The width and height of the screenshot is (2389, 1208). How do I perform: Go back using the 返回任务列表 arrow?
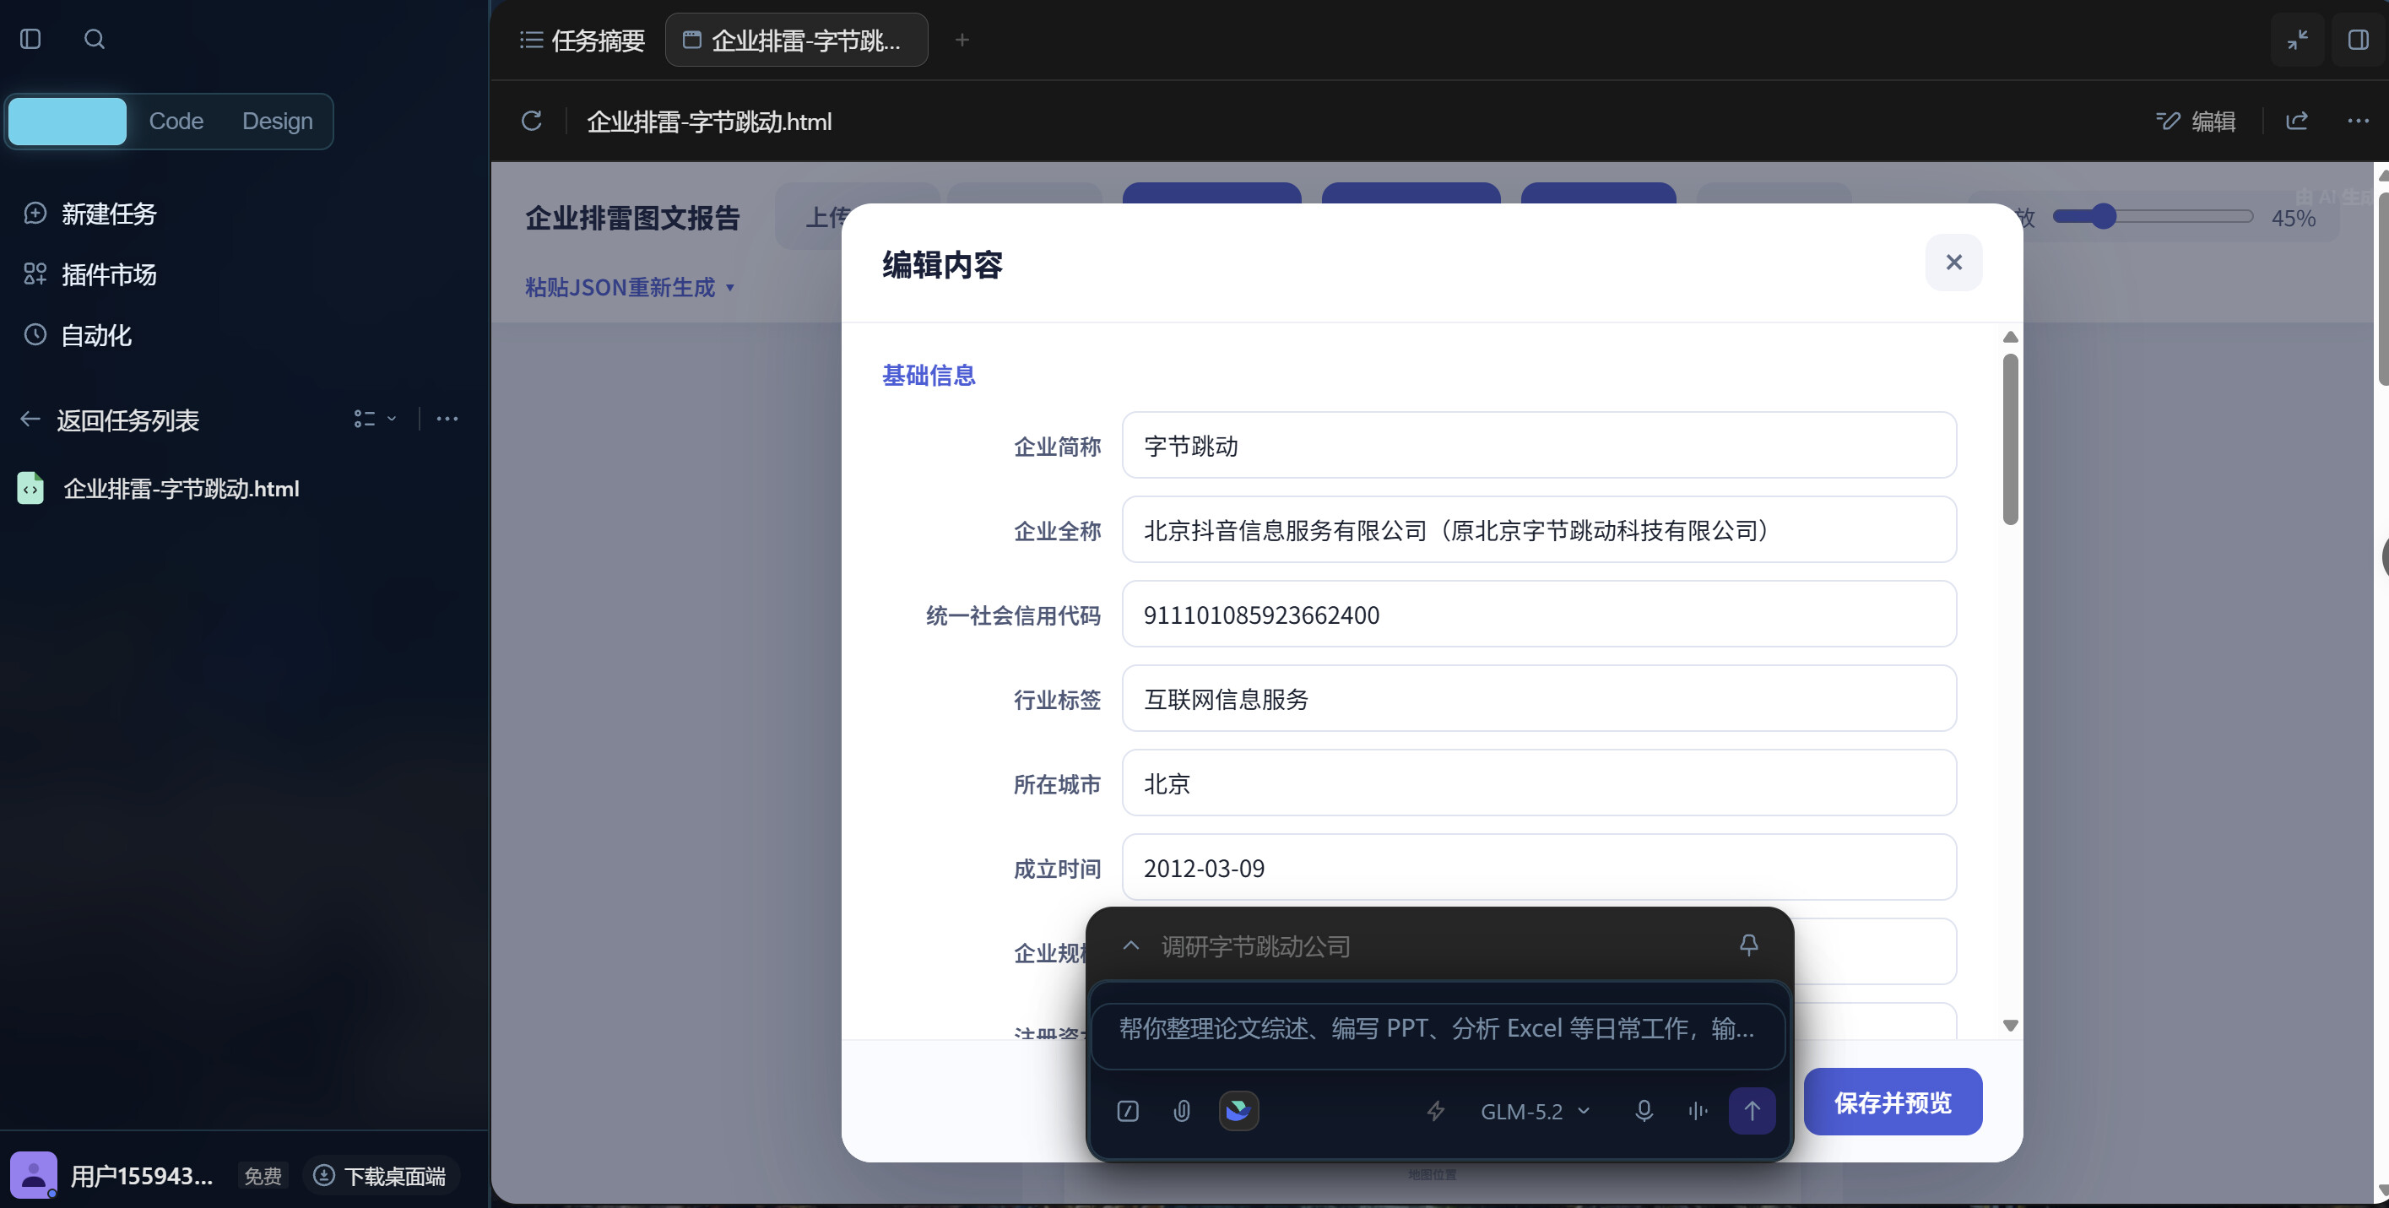pos(30,419)
